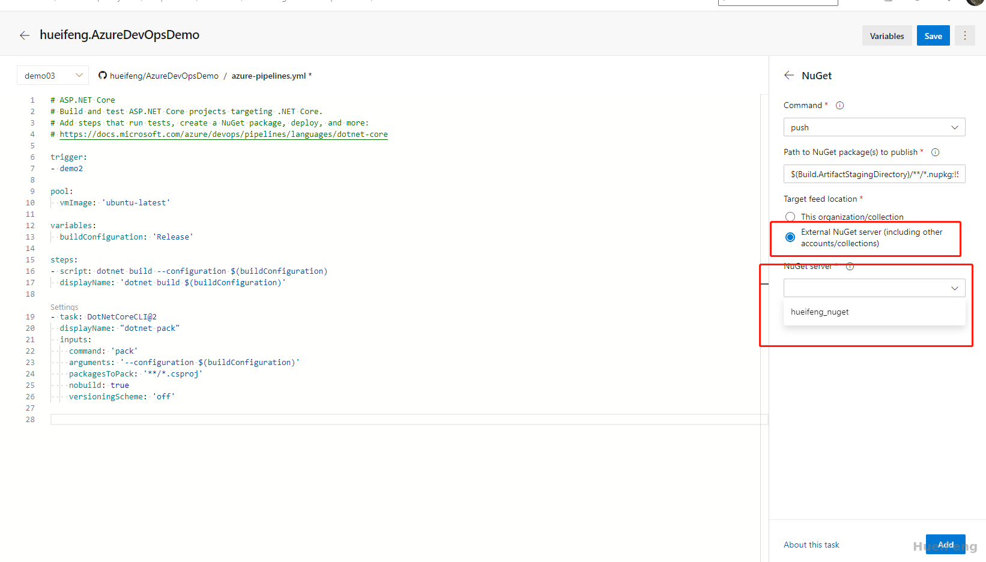Image resolution: width=986 pixels, height=562 pixels.
Task: Open the demo03 branch dropdown
Action: point(53,76)
